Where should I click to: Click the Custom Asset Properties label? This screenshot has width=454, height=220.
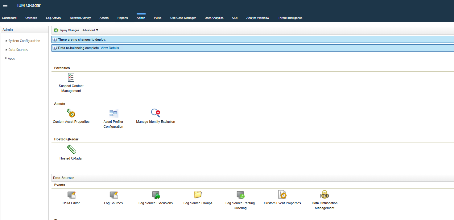click(x=71, y=122)
